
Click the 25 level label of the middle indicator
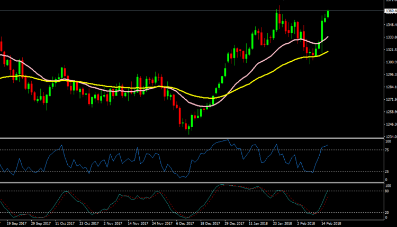point(387,171)
